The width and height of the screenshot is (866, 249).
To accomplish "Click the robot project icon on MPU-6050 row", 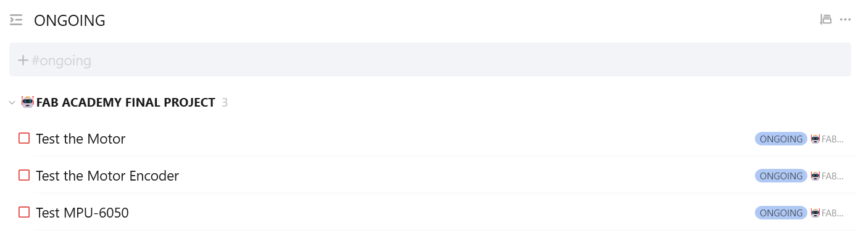I will [815, 213].
